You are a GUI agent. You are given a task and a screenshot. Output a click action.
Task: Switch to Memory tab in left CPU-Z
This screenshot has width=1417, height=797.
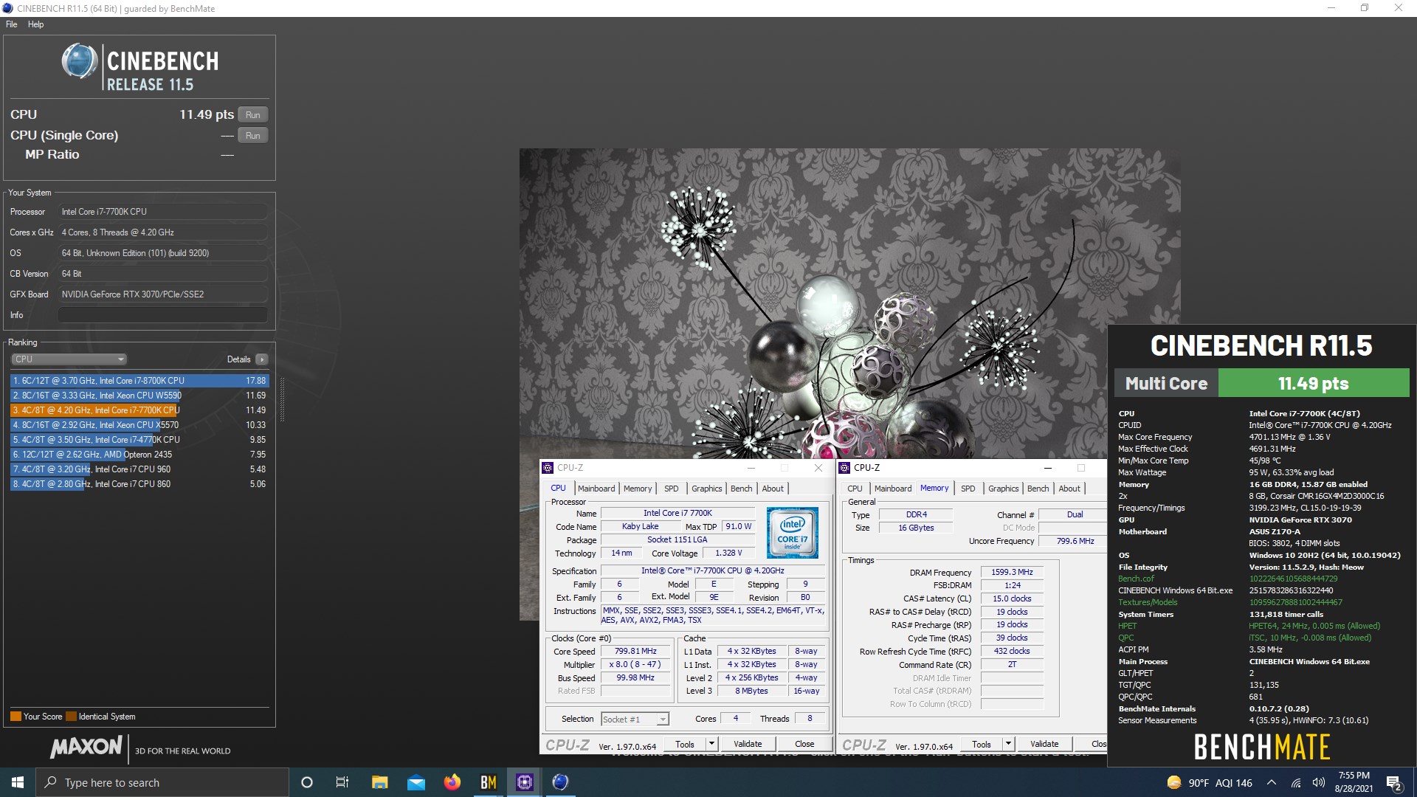click(x=638, y=489)
